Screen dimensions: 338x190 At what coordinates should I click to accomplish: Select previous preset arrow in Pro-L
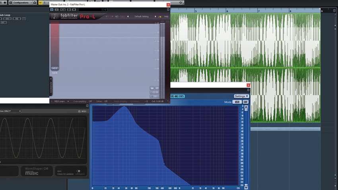[x=128, y=17]
